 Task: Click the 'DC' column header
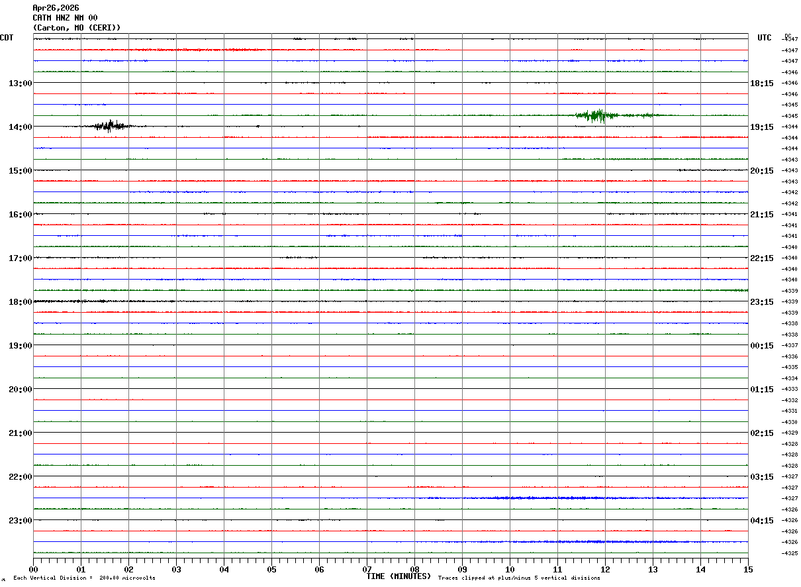(x=788, y=36)
